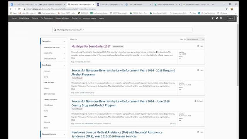Click the site lock icon in the address bar
The width and height of the screenshot is (247, 139).
(x=24, y=9)
